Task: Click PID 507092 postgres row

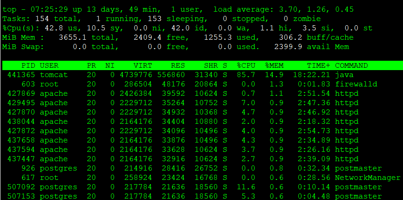Action: (21, 187)
